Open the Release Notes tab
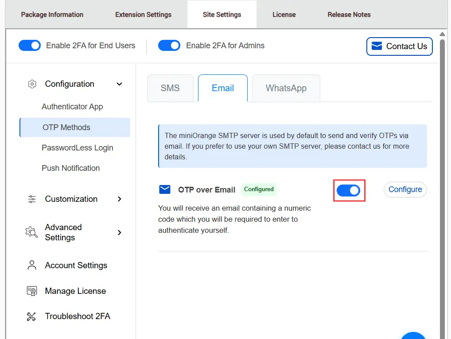Viewport: 451px width, 339px height. [x=349, y=14]
